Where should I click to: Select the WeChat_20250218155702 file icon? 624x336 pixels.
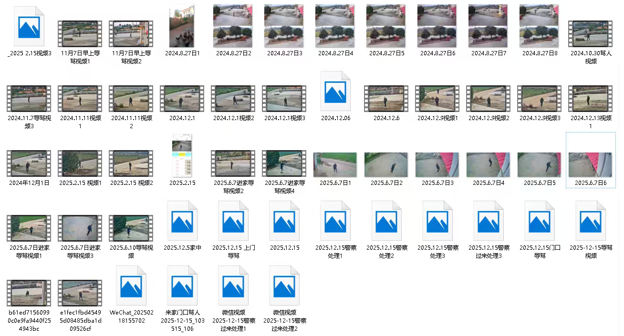[131, 286]
